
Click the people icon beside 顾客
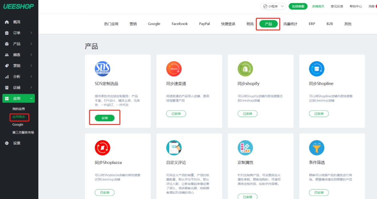[7, 55]
